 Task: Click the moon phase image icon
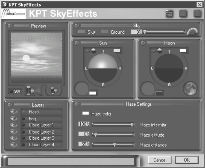(x=190, y=88)
